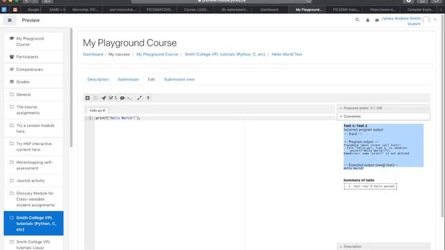Open the messages speech bubble in header
The height and width of the screenshot is (250, 445).
click(x=377, y=20)
